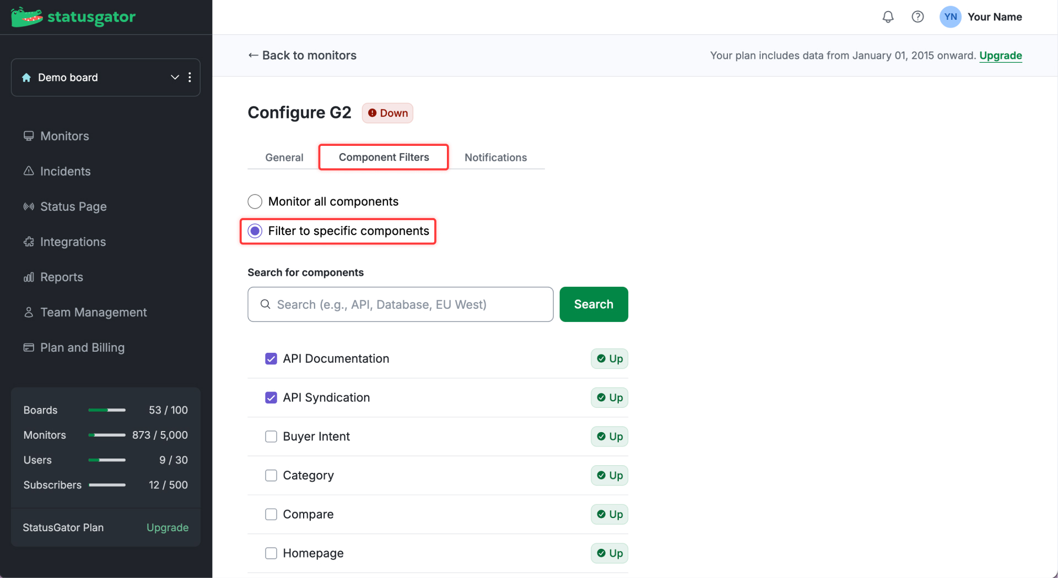Click Upgrade next to StatusGator Plan
Image resolution: width=1058 pixels, height=578 pixels.
(168, 527)
